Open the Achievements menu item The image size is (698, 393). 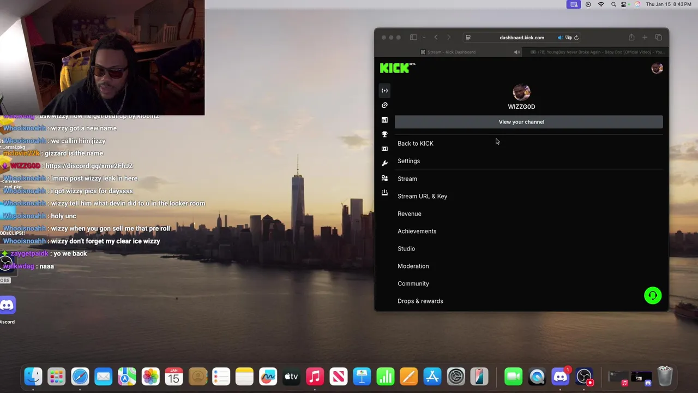click(x=417, y=231)
